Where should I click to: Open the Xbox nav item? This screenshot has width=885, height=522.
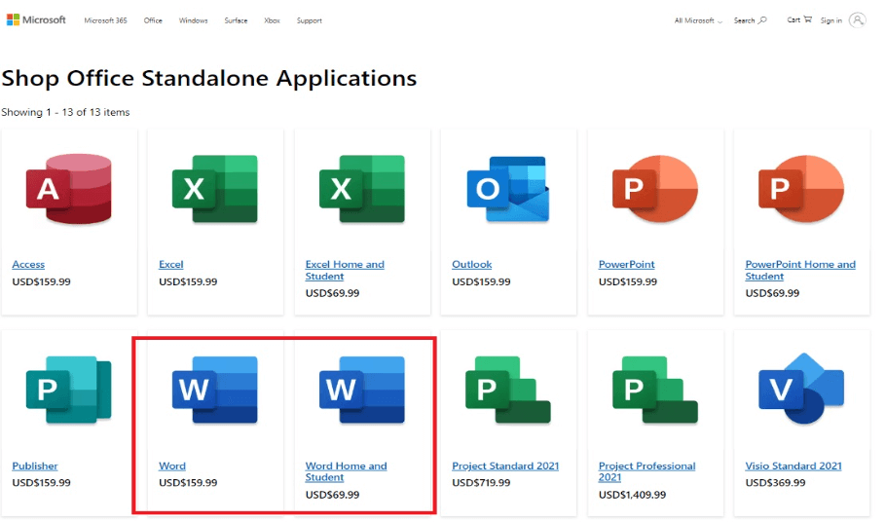pos(272,20)
